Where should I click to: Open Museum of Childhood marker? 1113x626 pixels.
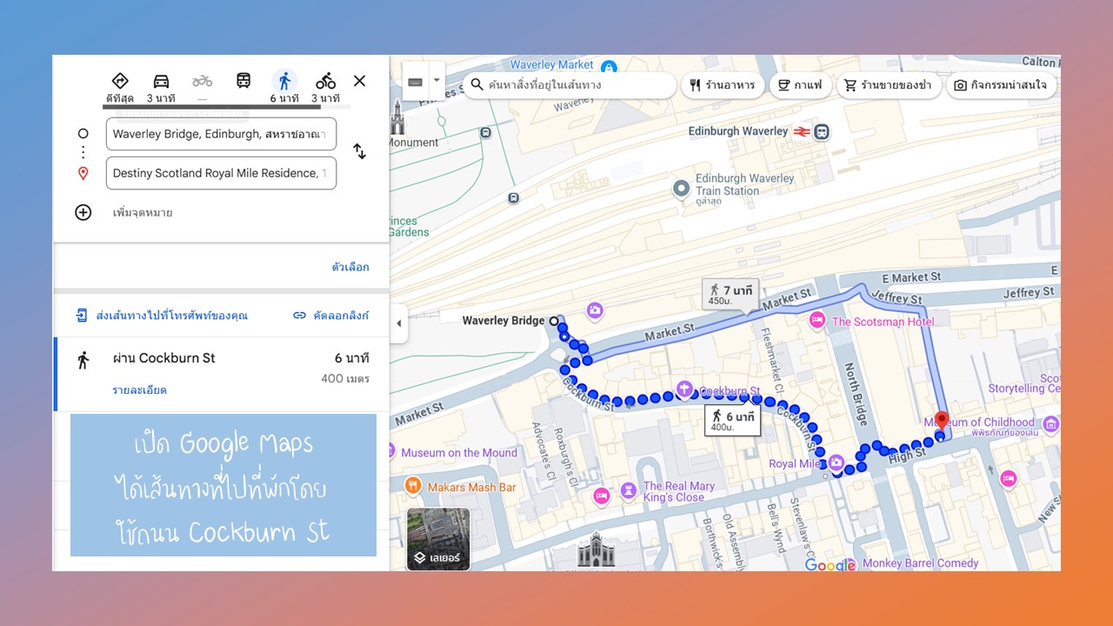[1052, 425]
